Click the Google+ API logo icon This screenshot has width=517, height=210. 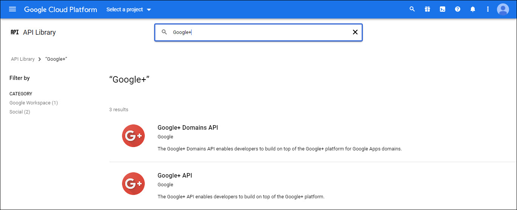(133, 184)
